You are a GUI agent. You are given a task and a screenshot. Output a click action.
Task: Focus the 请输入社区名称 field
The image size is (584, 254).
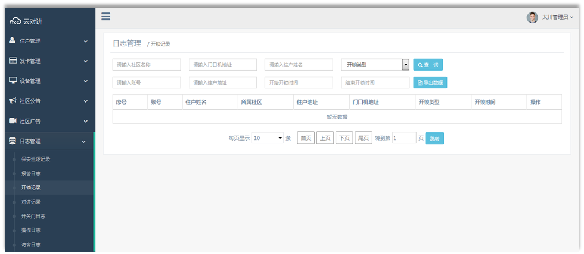[146, 65]
